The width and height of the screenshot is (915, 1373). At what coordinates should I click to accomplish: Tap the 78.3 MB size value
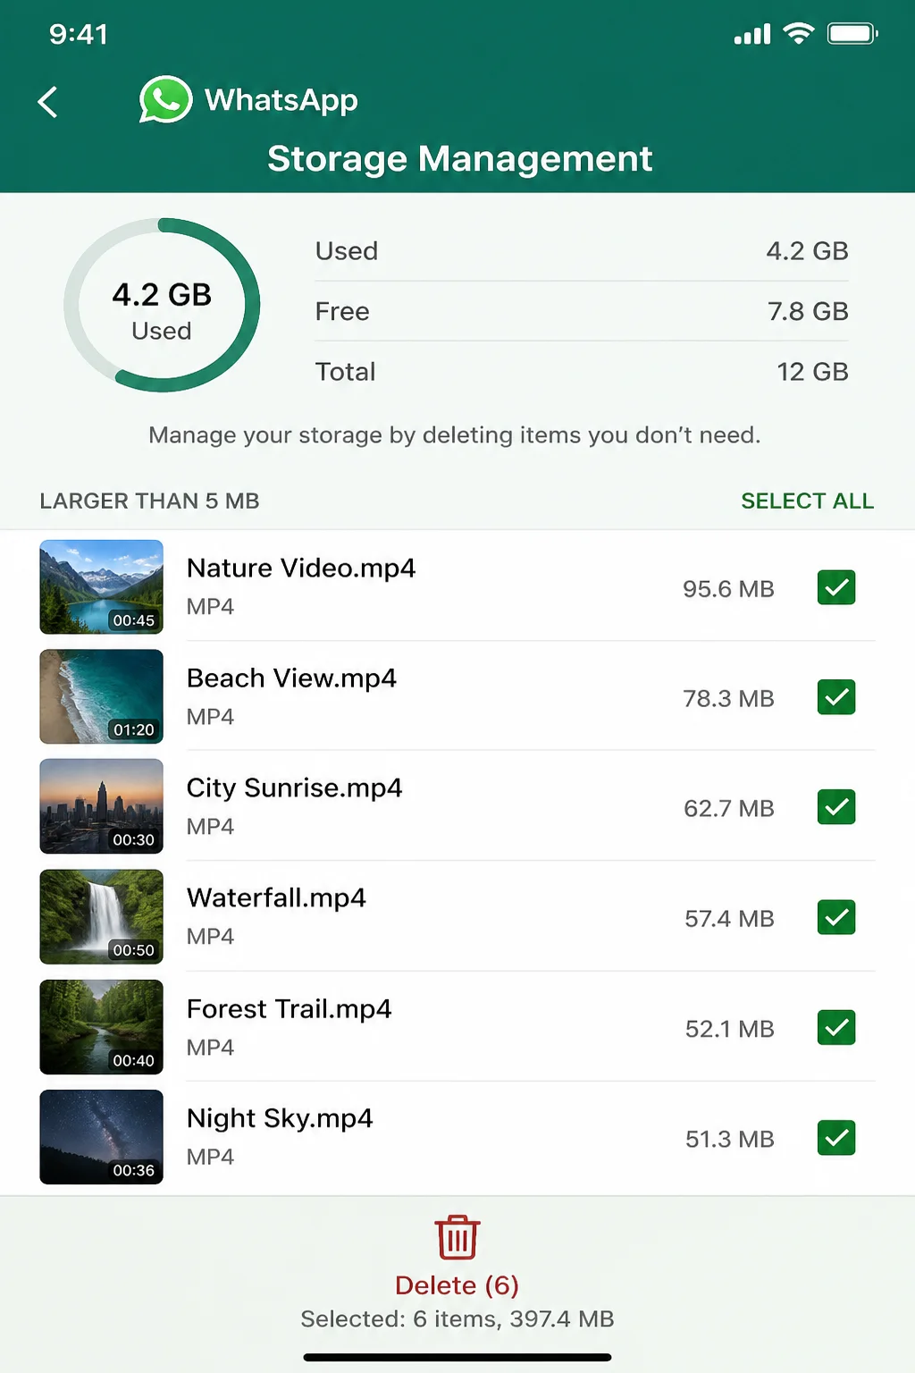click(728, 698)
